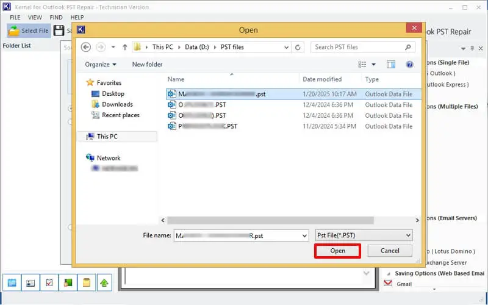
Task: Click the Forward navigation arrow
Action: click(101, 47)
